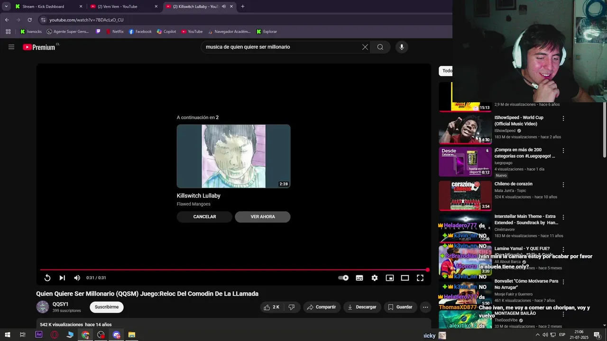
Task: Select Todo filter chip
Action: click(446, 71)
